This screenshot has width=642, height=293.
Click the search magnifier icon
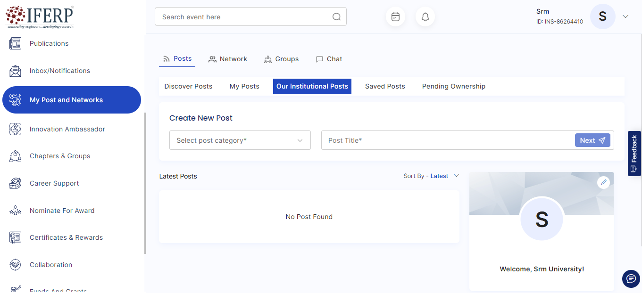336,17
